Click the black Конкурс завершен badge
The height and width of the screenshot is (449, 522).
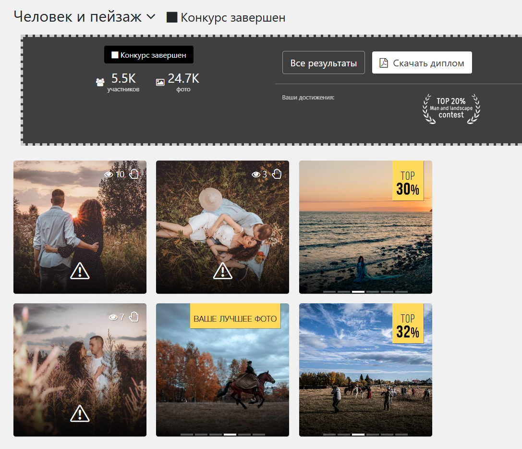point(148,54)
